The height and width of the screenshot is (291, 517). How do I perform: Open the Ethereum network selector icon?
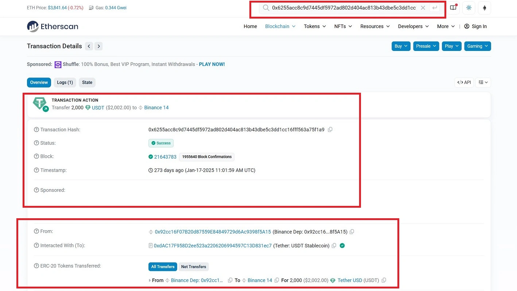coord(484,8)
